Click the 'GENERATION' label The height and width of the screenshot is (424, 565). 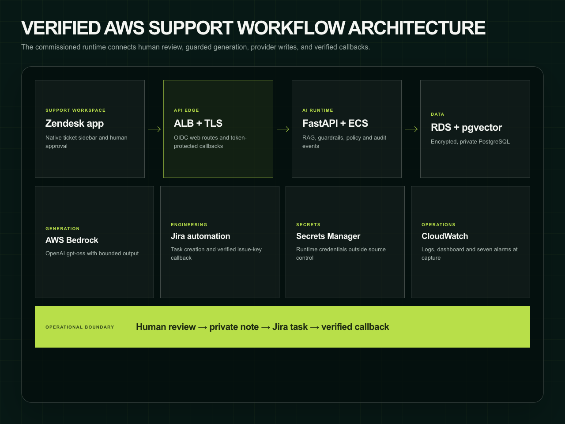coord(63,229)
